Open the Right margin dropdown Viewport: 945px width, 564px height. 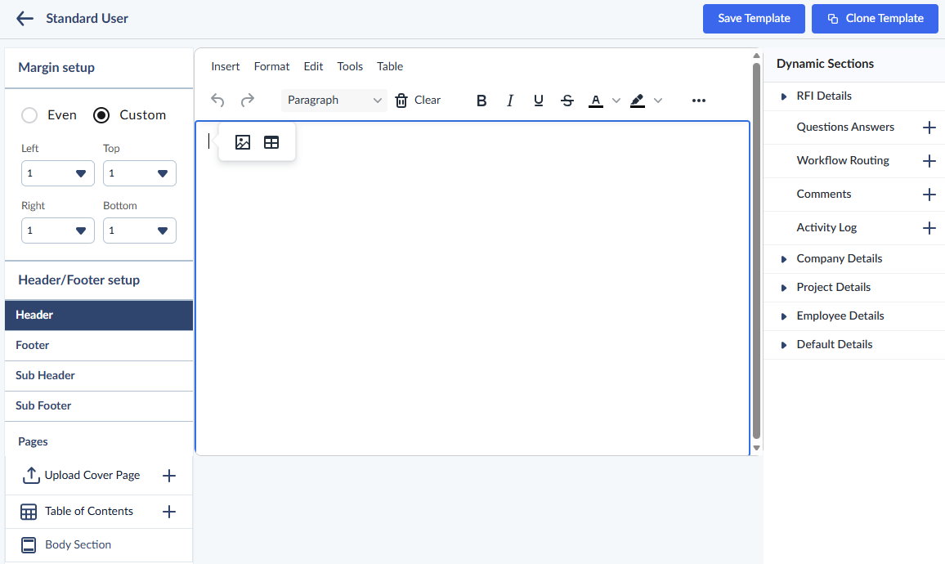(58, 231)
